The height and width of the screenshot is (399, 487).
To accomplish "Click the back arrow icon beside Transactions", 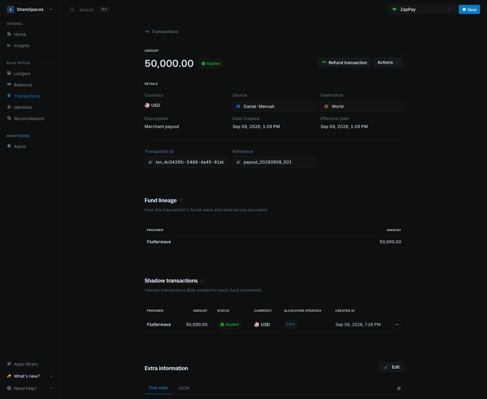I will (147, 32).
